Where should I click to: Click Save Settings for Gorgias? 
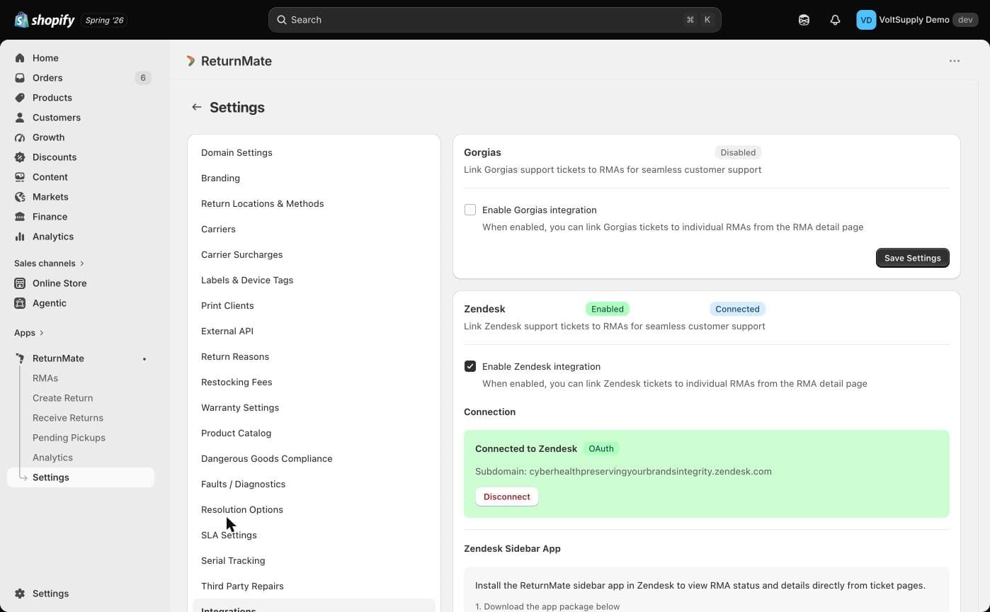tap(913, 258)
